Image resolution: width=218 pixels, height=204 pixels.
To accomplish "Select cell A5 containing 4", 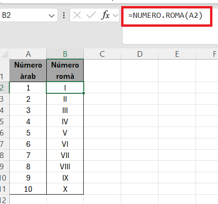I will tap(28, 121).
